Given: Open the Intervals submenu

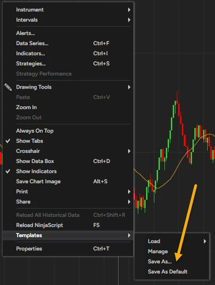Looking at the screenshot, I should pos(68,20).
